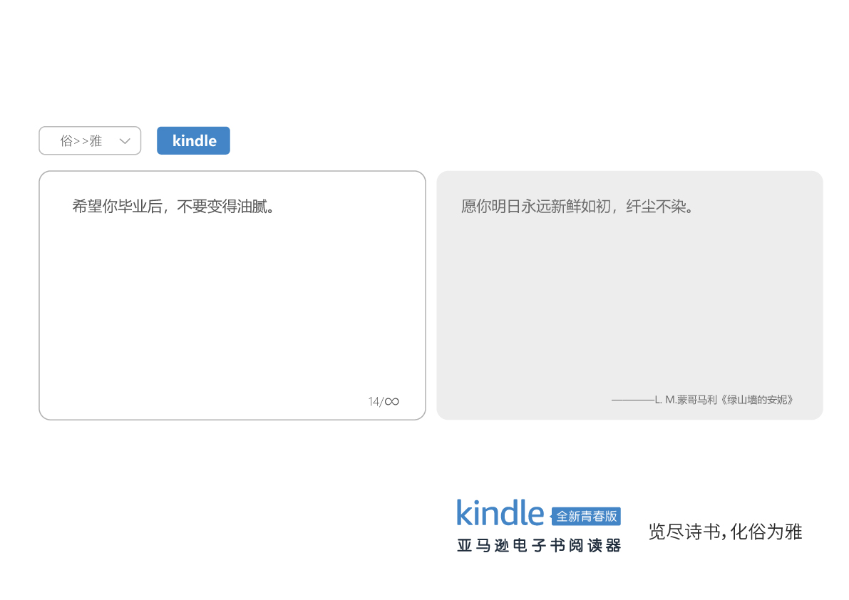Screen dimensions: 849x600
Task: Click into the input box with 希望你毕业后
Action: tap(232, 296)
